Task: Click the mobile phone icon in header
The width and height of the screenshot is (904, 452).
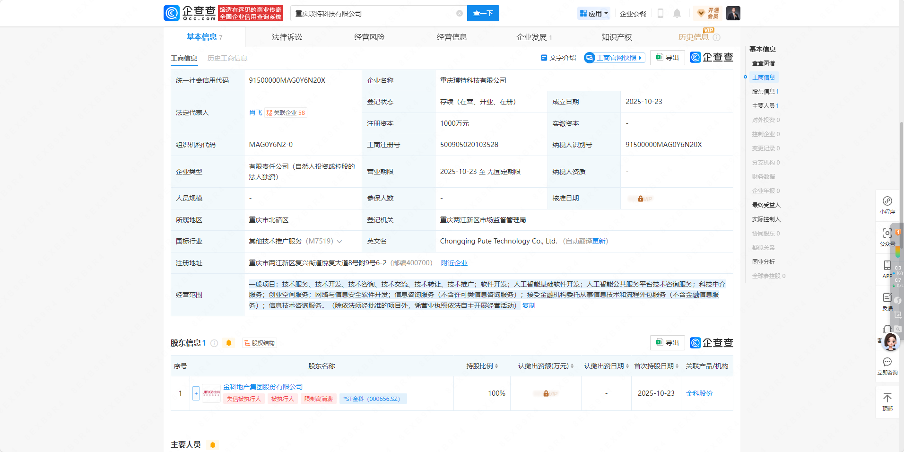Action: click(x=661, y=13)
